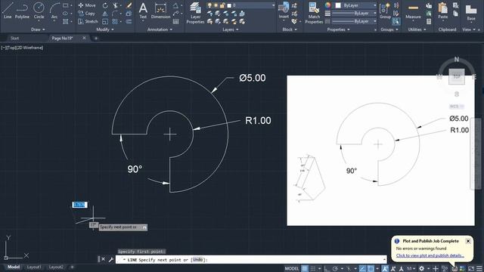
Task: Click the Scale tool icon
Action: (105, 22)
